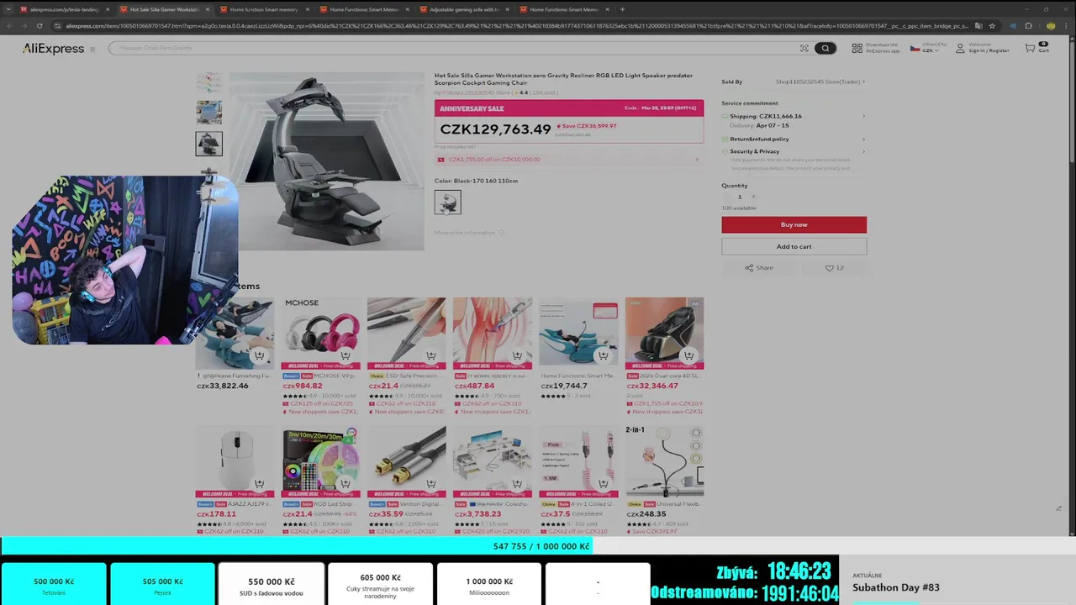This screenshot has height=605, width=1076.
Task: Expand the Shipping CZK11,666.16 details chevron
Action: (x=863, y=116)
